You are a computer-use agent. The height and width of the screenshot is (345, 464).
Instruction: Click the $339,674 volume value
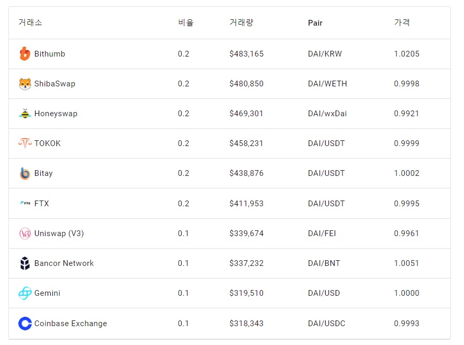[x=247, y=233]
